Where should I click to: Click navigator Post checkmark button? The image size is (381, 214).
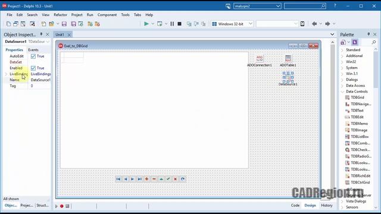168,179
